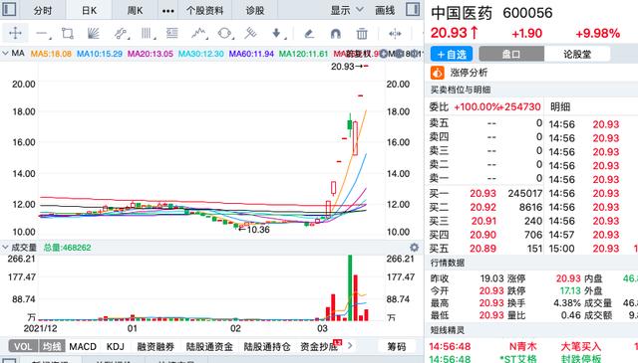
Task: Open the 个股资料 stock info tab
Action: click(204, 10)
